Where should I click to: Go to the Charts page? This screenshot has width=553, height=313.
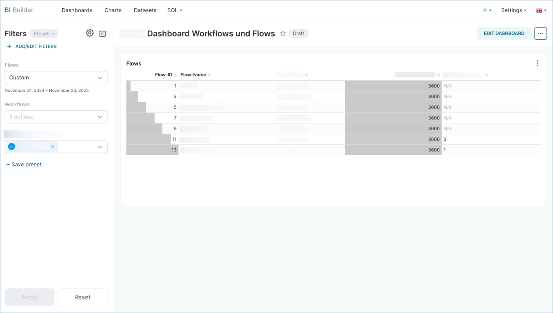pyautogui.click(x=113, y=10)
